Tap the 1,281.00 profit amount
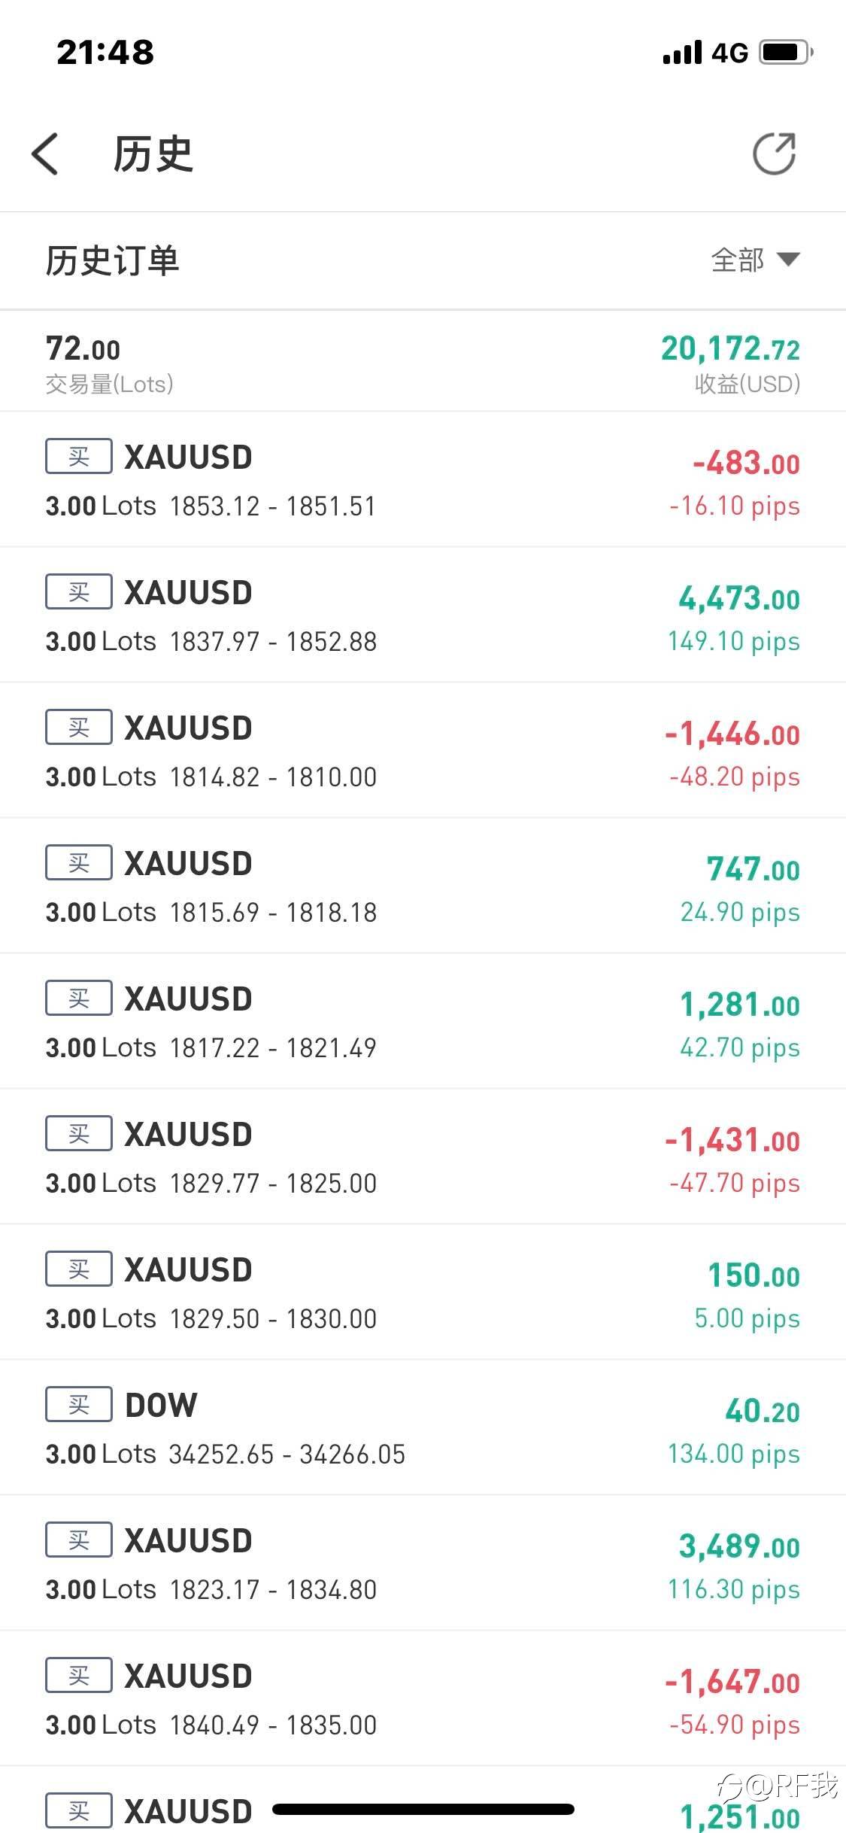Screen dimensions: 846x1833 point(740,1005)
